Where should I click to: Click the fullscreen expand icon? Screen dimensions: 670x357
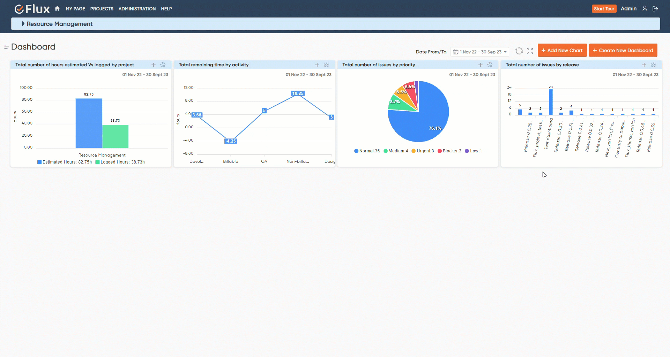[530, 51]
